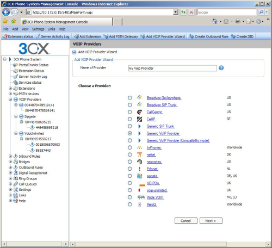Open the Add menu
Image resolution: width=272 pixels, height=248 pixels.
[x=15, y=29]
